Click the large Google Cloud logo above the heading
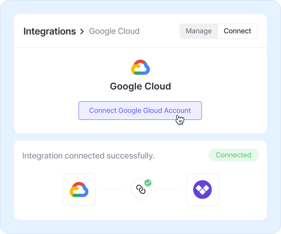The image size is (281, 234). [140, 67]
